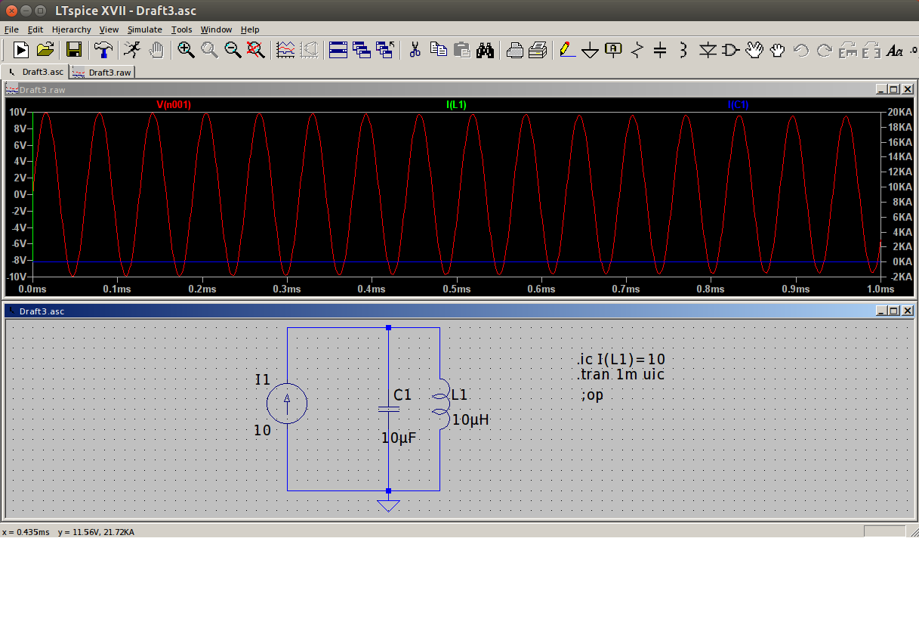Pick the Diode component tool
The width and height of the screenshot is (919, 625).
[x=707, y=51]
